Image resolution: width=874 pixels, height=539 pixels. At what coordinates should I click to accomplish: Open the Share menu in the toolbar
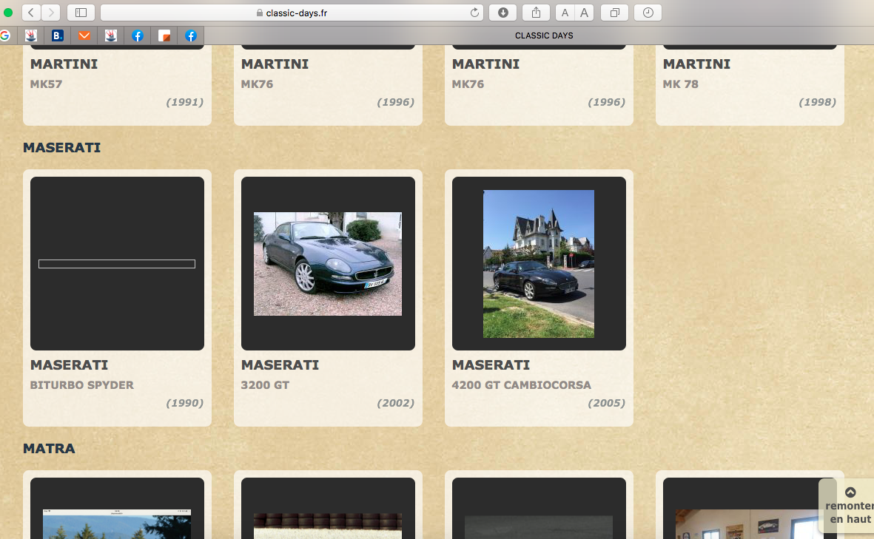pos(537,13)
